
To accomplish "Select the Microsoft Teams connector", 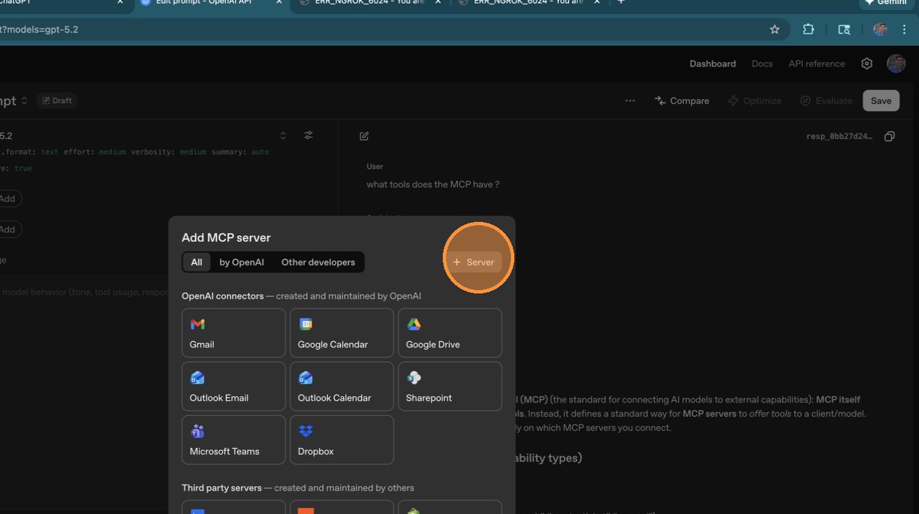I will click(234, 440).
